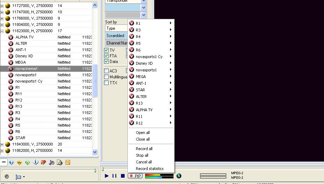Screen dimensions: 324x184
Task: Sort by Type option
Action: tap(117, 28)
